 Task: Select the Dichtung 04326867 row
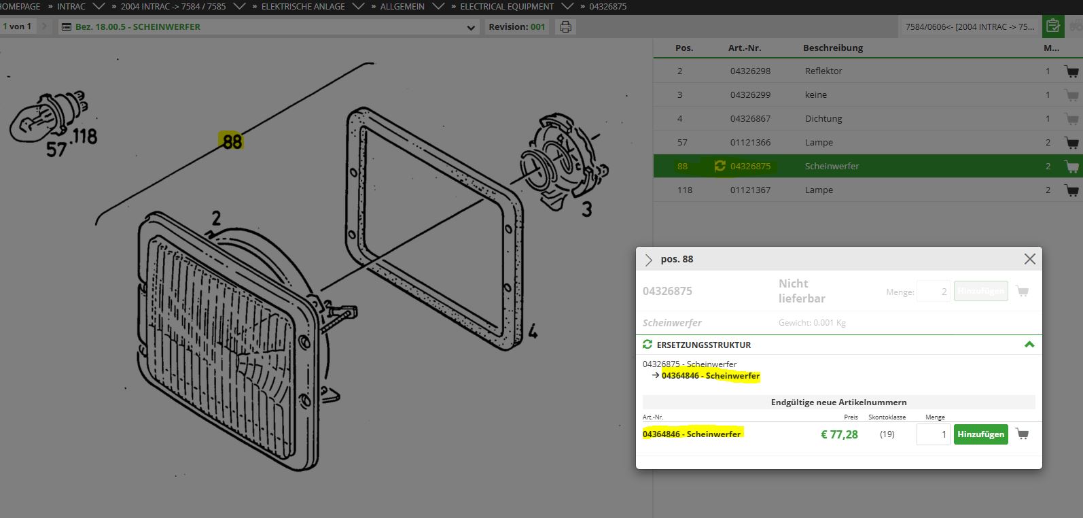(x=823, y=118)
